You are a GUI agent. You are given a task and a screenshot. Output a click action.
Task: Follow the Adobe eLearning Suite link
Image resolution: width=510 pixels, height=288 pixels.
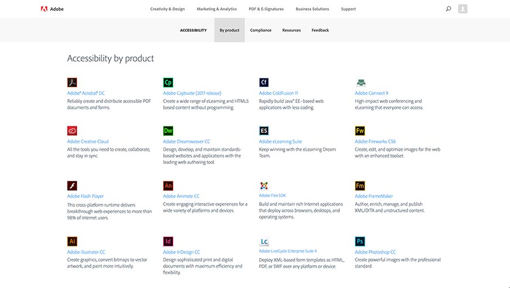pyautogui.click(x=280, y=142)
